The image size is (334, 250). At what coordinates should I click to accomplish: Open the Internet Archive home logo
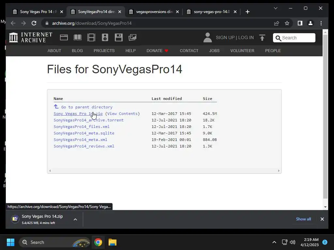tap(31, 37)
